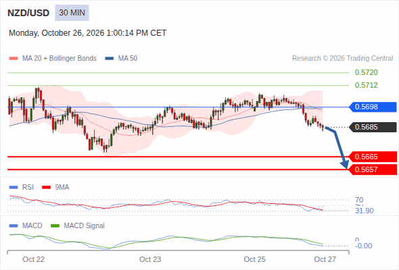
Task: Click the black 0.5685 current price tag
Action: pyautogui.click(x=373, y=127)
